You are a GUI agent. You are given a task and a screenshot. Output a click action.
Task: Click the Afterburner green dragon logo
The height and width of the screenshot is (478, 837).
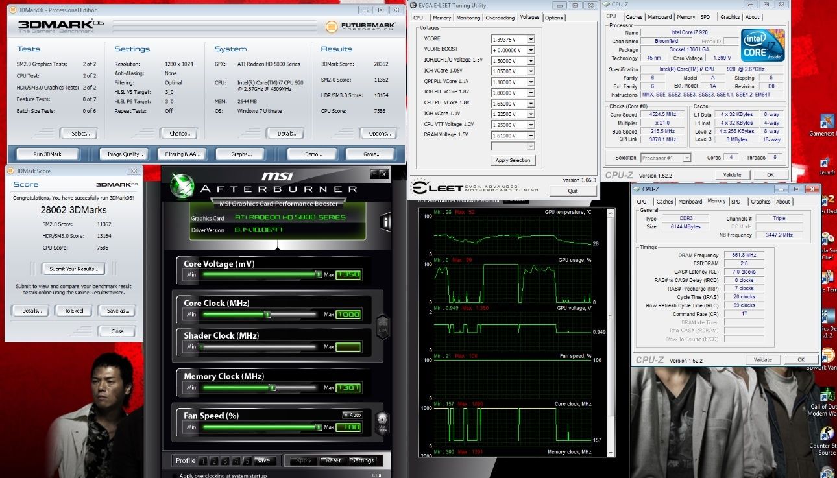click(x=182, y=185)
